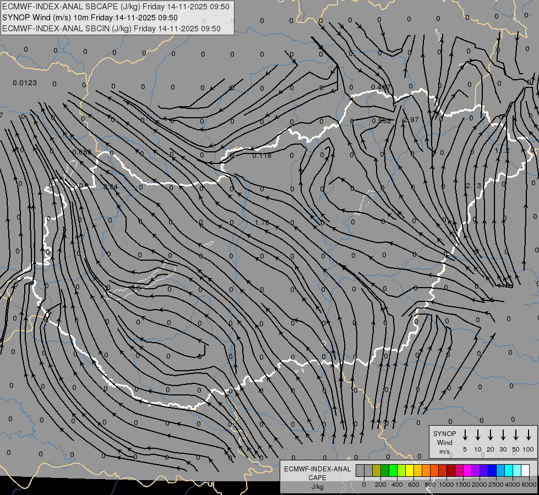
Task: Click the 0.952 value on the map
Action: point(382,120)
